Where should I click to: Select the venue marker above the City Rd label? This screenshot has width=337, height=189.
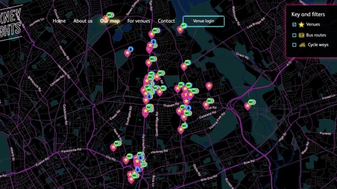point(126,160)
